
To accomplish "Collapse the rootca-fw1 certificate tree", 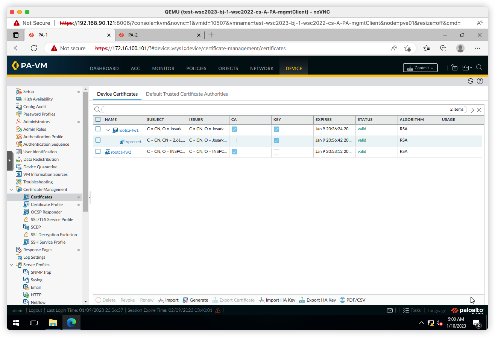I will pyautogui.click(x=108, y=130).
